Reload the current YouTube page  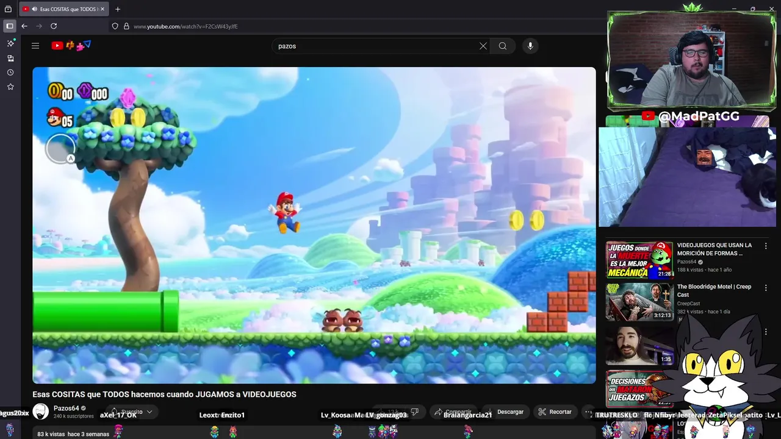54,26
